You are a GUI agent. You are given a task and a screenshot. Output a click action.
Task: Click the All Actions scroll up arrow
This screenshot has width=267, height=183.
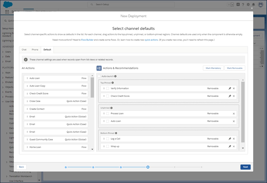point(92,76)
